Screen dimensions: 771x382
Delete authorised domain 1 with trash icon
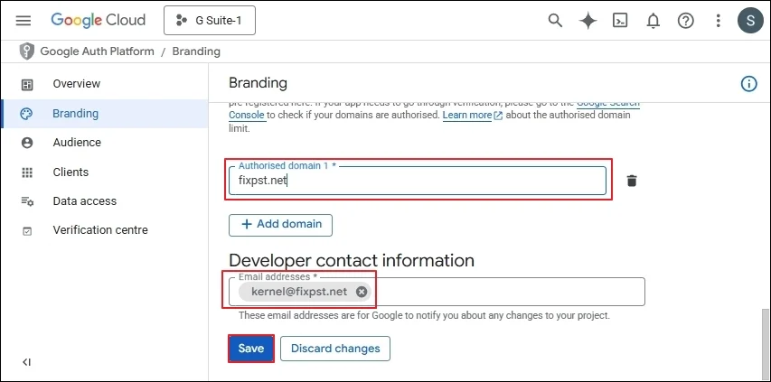pos(632,181)
